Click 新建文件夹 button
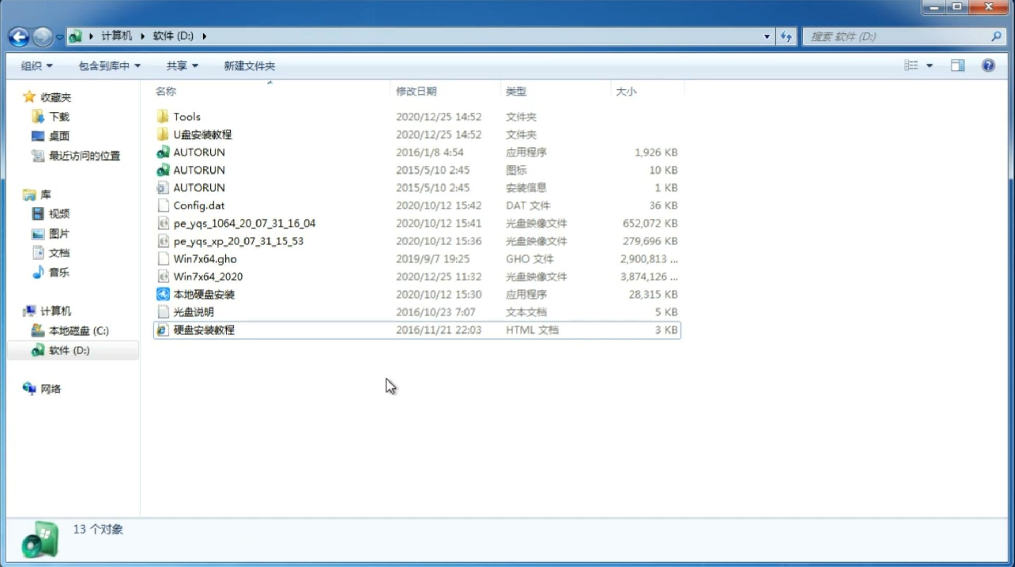Screen dimensions: 1015x567 pos(249,66)
